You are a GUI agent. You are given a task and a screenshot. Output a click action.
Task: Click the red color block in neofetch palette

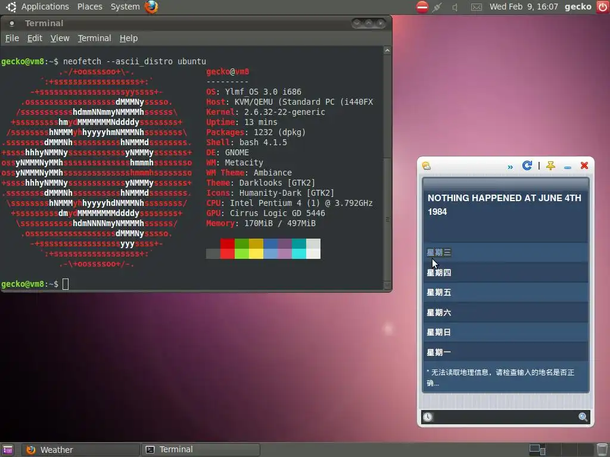pyautogui.click(x=227, y=249)
